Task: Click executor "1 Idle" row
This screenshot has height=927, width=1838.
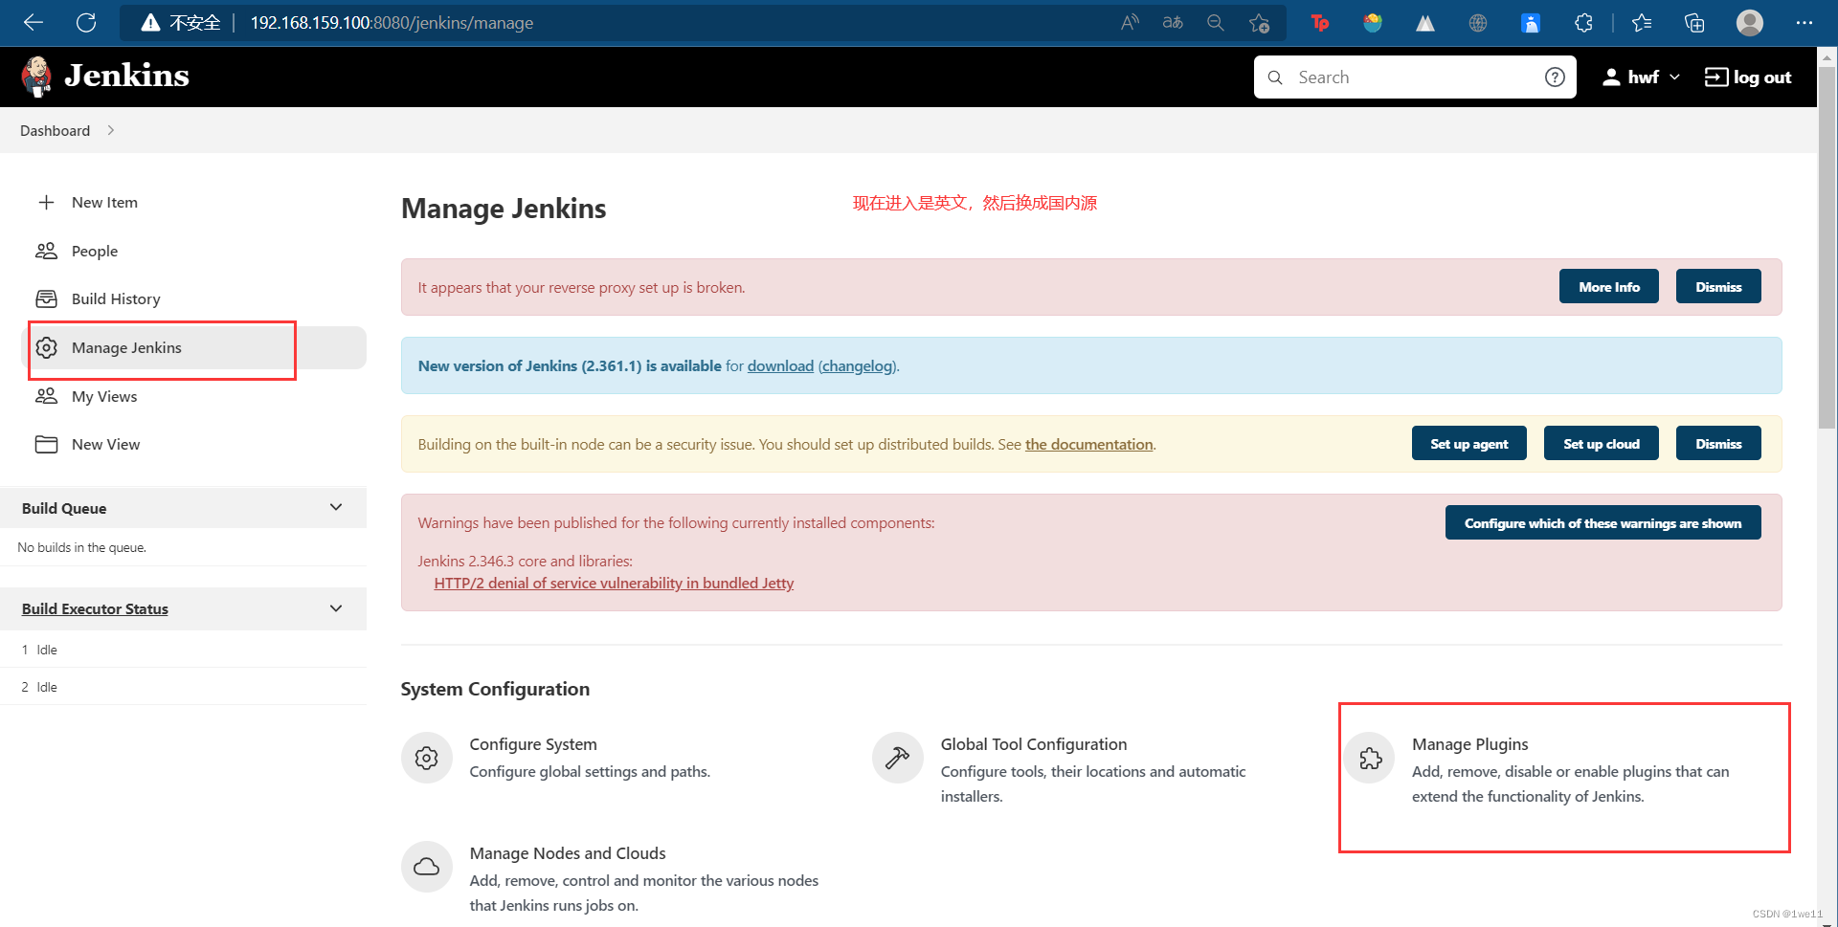Action: click(x=184, y=650)
